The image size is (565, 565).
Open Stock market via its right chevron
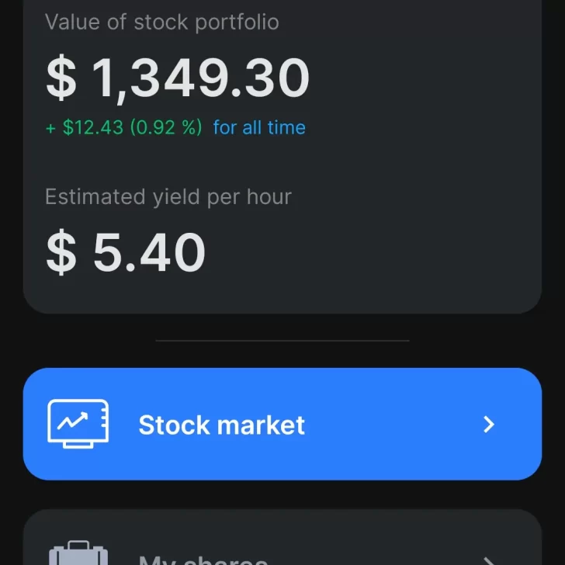click(489, 425)
